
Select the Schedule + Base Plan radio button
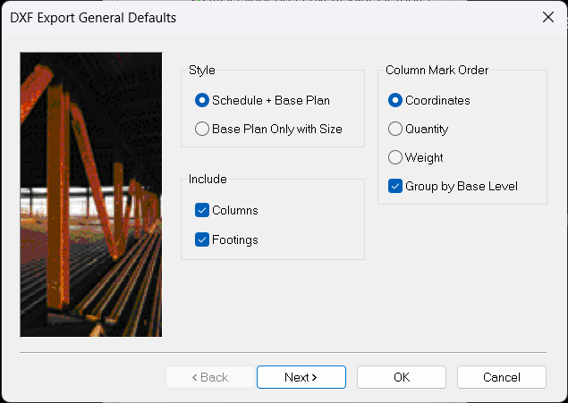coord(202,100)
